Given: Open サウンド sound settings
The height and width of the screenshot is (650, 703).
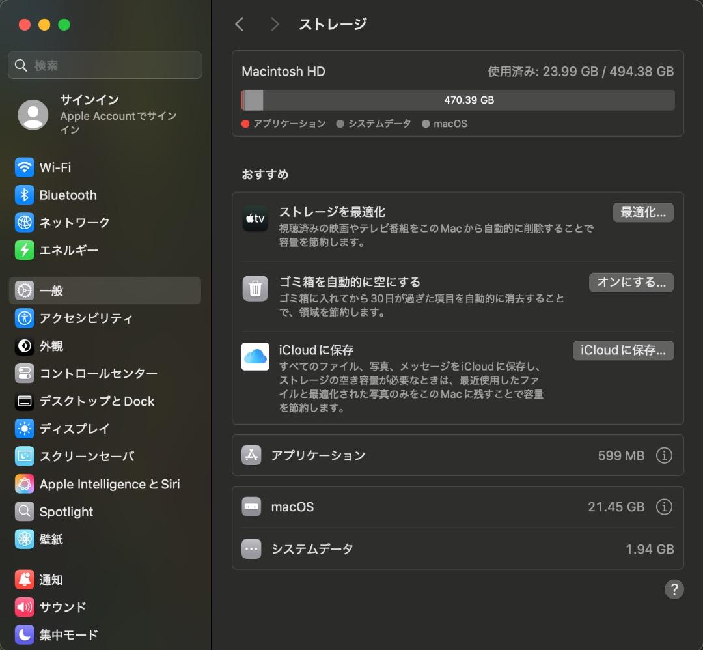Looking at the screenshot, I should point(105,607).
